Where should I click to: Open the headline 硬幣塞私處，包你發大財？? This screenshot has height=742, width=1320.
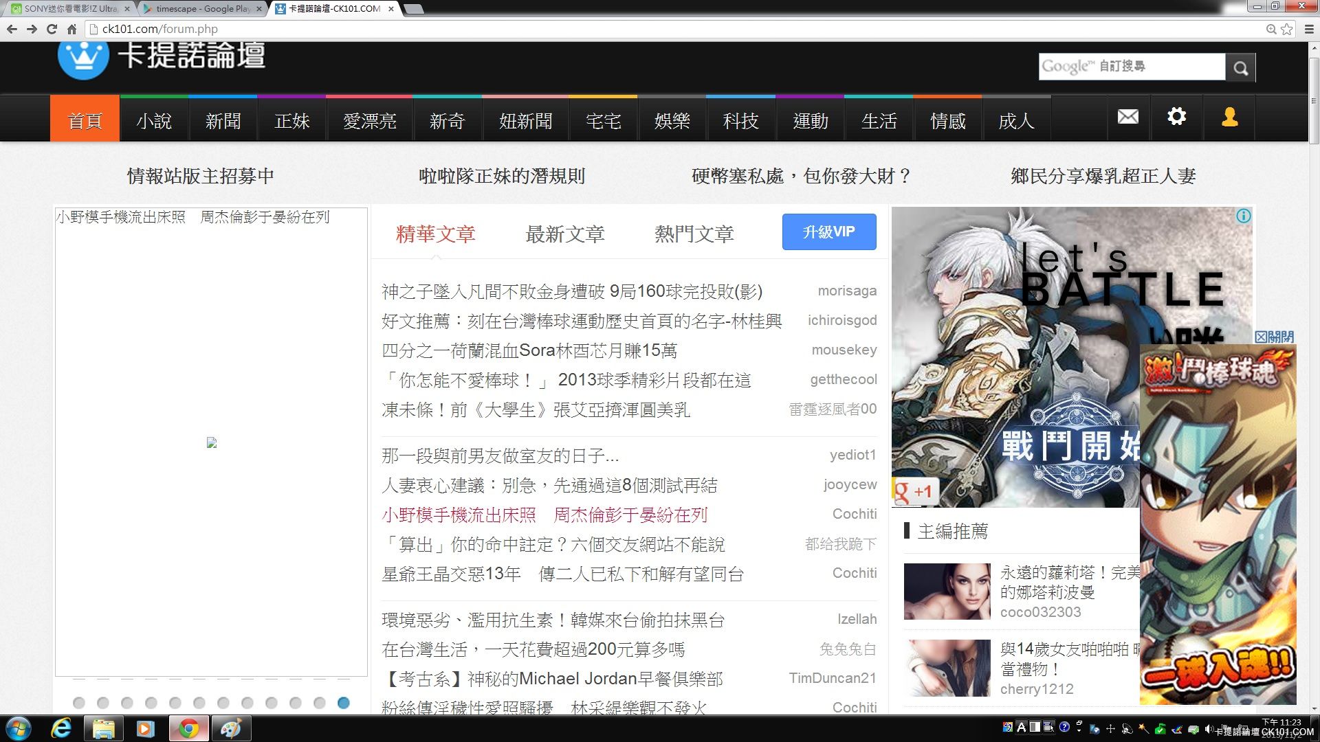(x=802, y=176)
